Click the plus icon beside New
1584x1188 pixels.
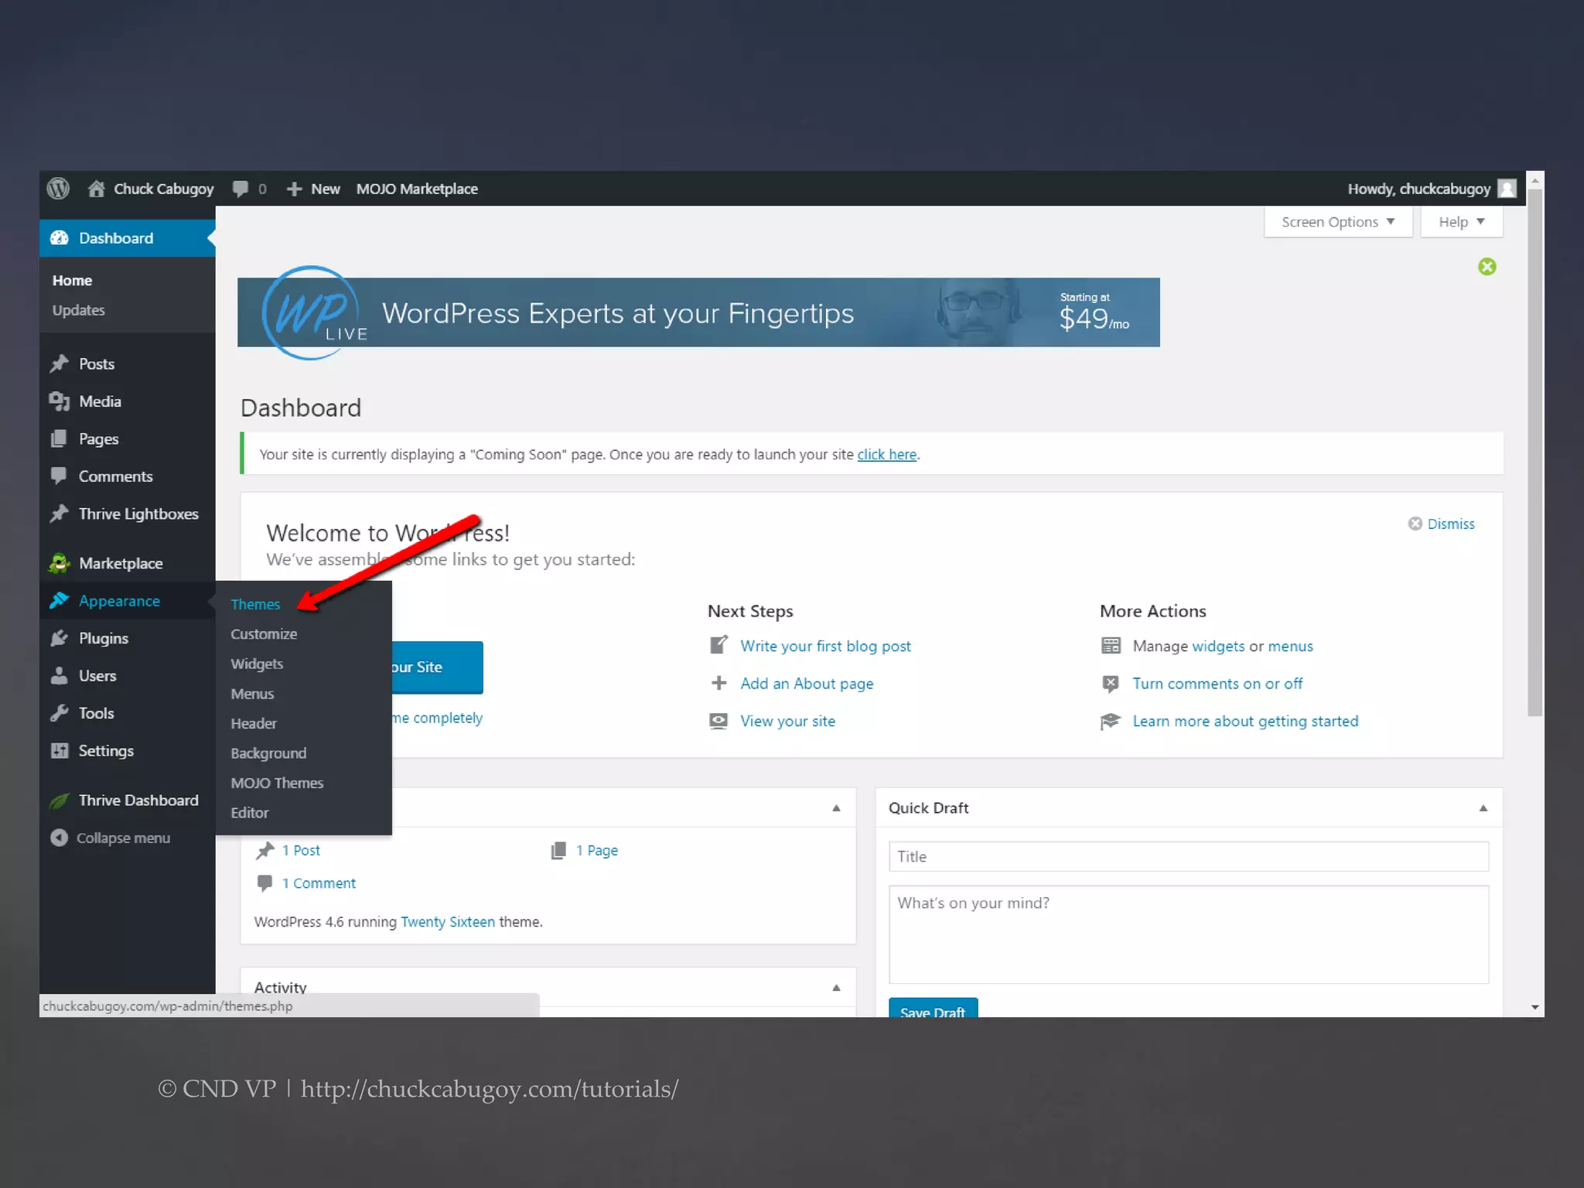[294, 189]
